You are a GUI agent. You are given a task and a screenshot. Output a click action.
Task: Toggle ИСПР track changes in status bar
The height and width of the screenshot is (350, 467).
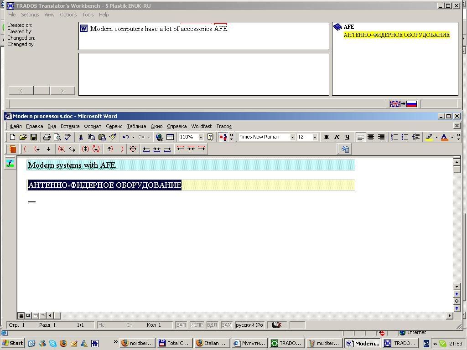click(196, 325)
